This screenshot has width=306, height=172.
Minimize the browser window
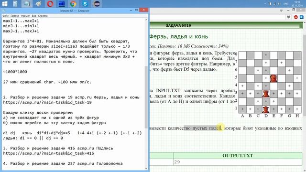pos(288,11)
